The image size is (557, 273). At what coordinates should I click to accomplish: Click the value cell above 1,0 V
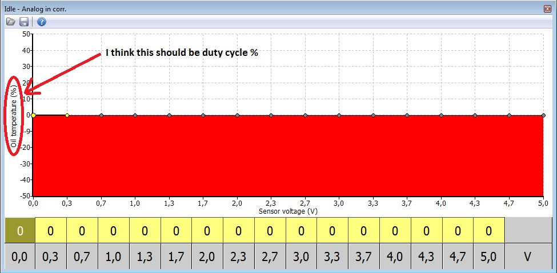tap(114, 231)
